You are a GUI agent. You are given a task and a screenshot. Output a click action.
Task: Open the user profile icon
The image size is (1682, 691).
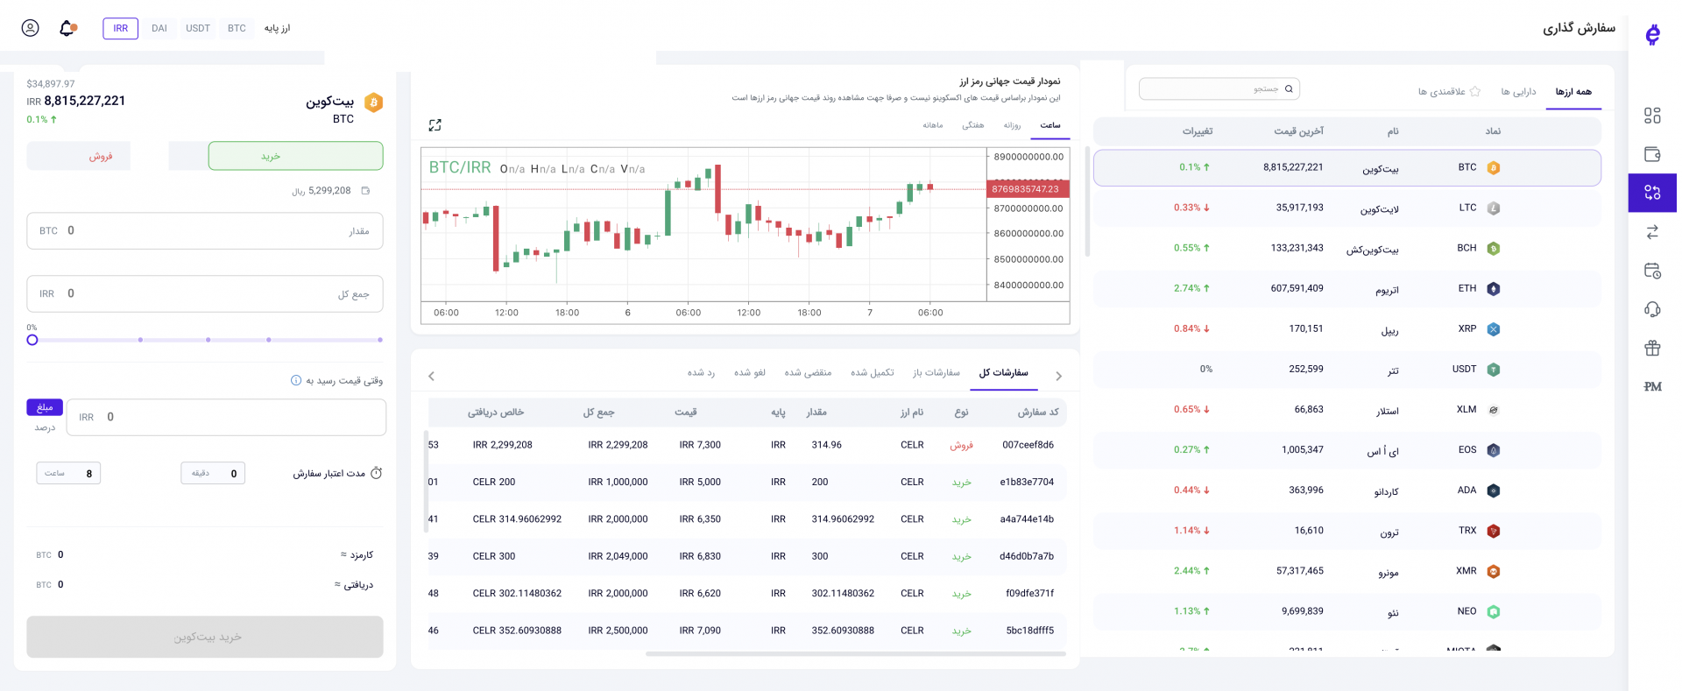[31, 28]
